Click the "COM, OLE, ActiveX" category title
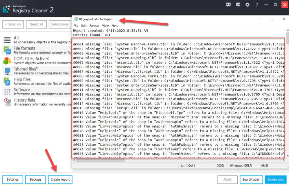The image size is (289, 188). coord(31,59)
